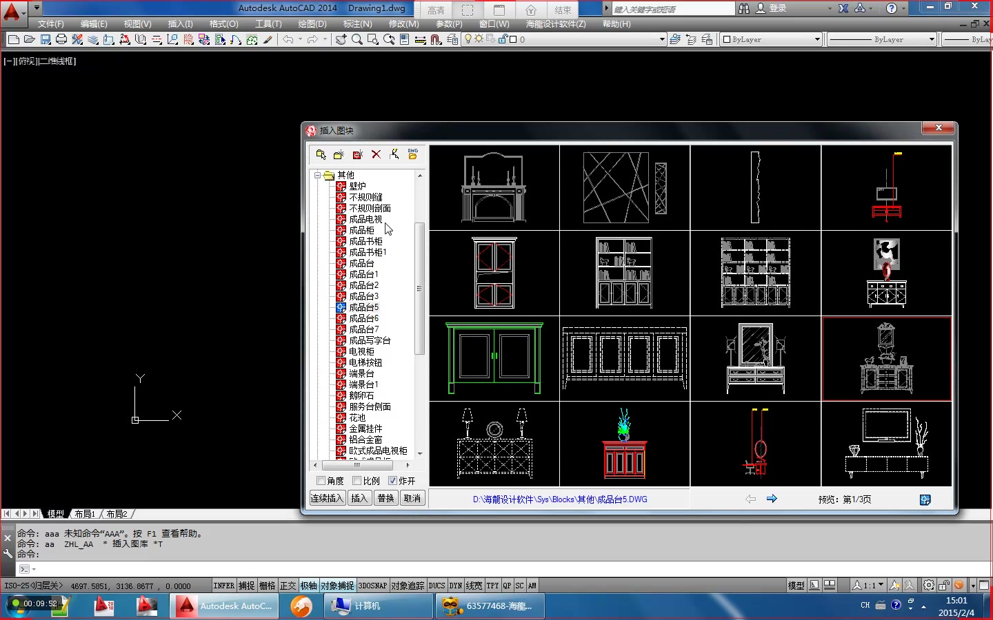Click the command line wrench customize icon

(x=8, y=553)
